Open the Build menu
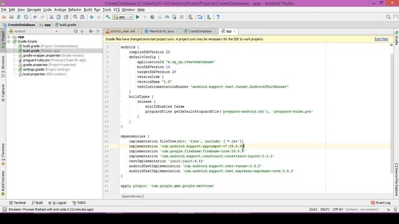Image resolution: width=399 pixels, height=224 pixels. [88, 10]
